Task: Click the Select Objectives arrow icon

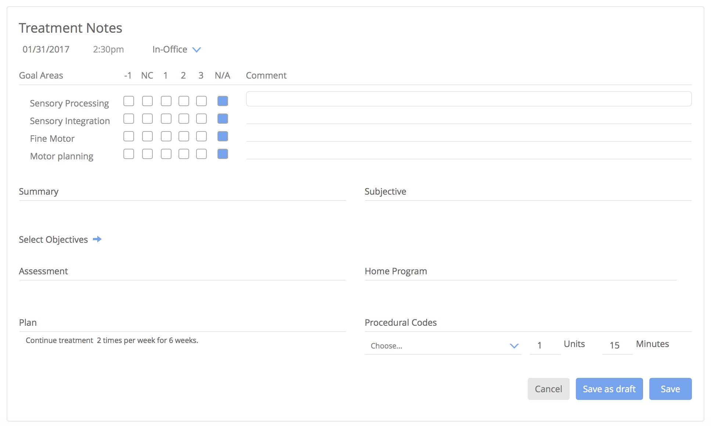Action: pos(97,239)
